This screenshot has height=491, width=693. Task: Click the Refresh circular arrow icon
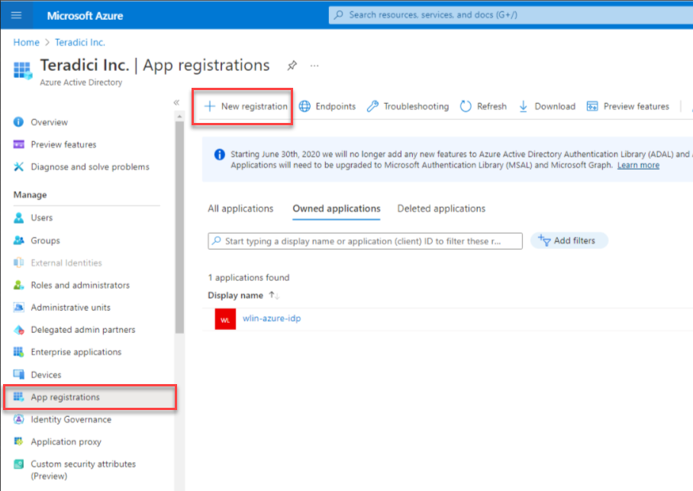click(x=466, y=107)
